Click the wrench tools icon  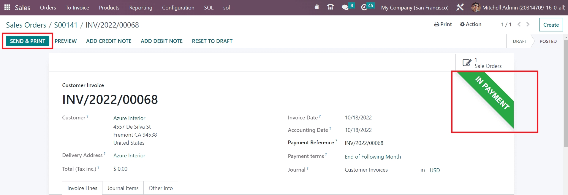(x=460, y=7)
